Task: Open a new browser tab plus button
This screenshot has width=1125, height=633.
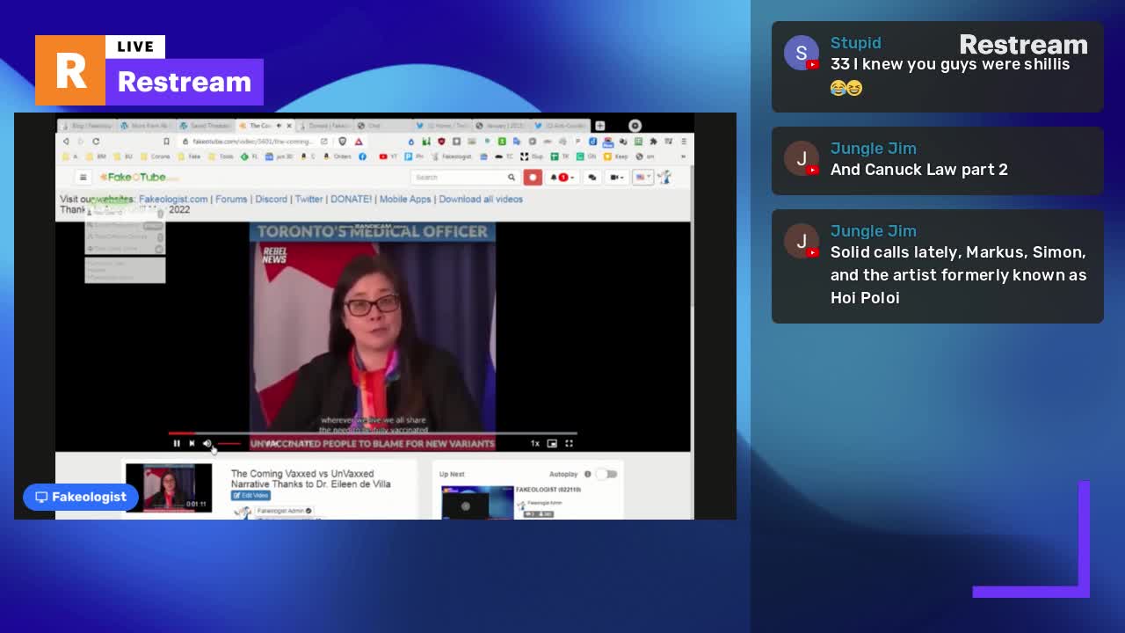Action: click(x=600, y=126)
